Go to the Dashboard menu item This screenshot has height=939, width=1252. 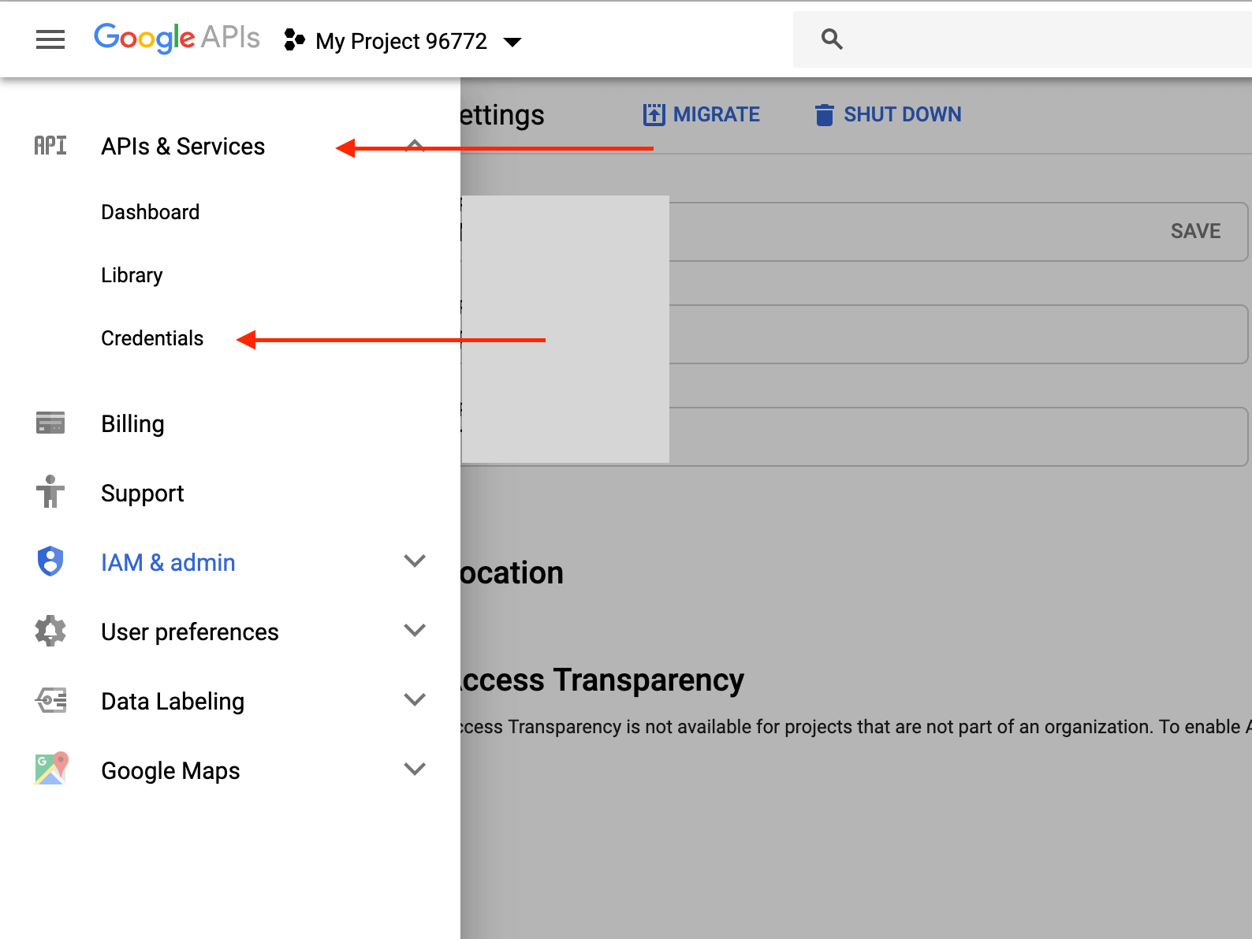tap(150, 212)
